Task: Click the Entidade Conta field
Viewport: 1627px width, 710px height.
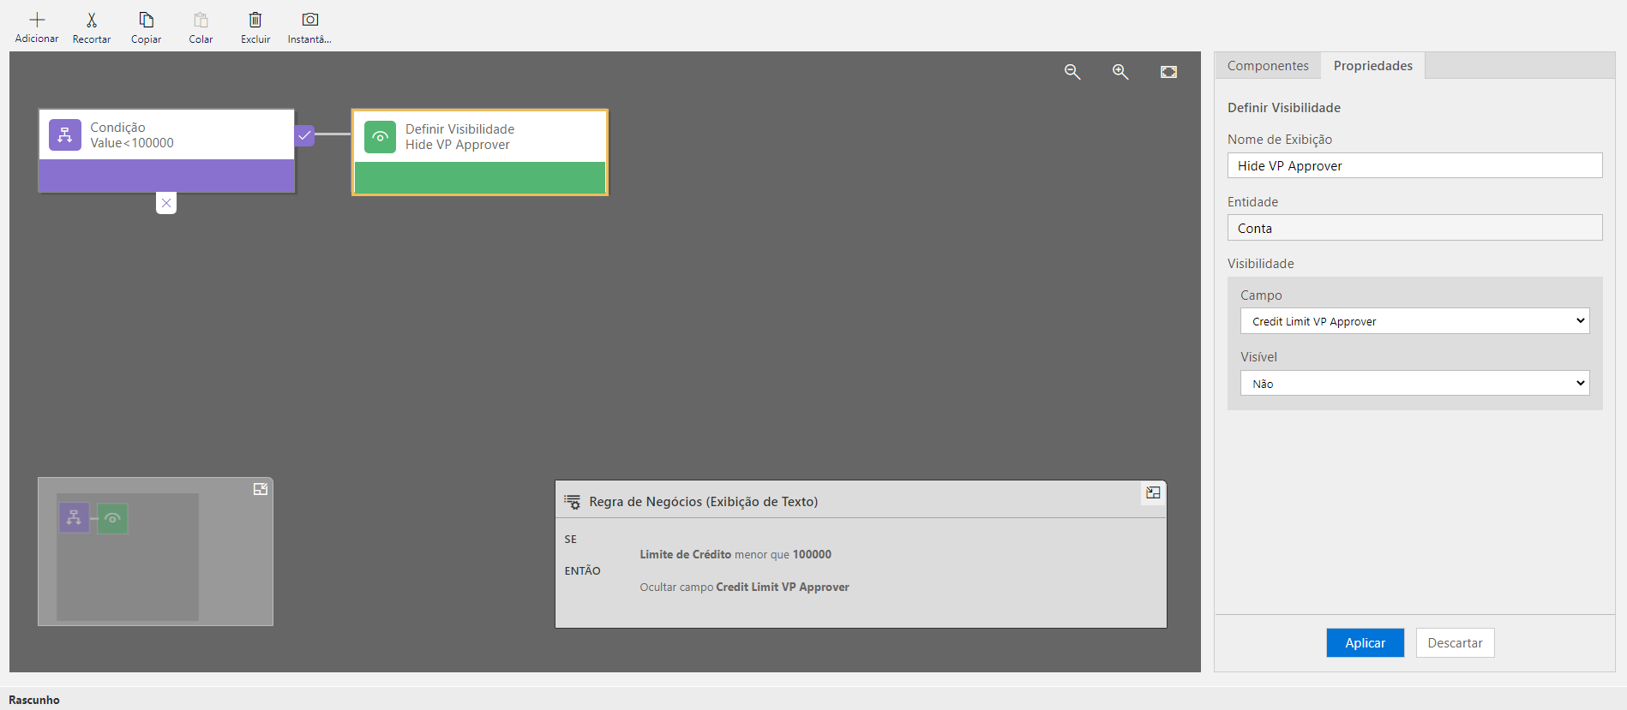Action: pos(1414,228)
